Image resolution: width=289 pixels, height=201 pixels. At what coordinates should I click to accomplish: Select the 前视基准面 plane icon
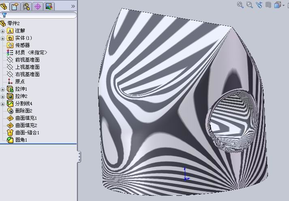point(10,60)
